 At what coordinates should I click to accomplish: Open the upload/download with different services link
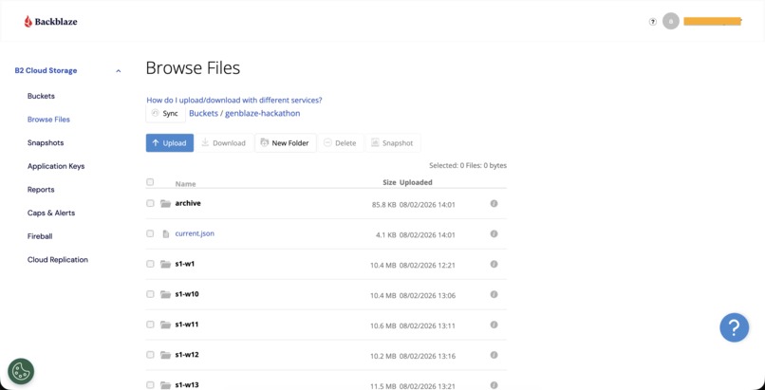234,100
